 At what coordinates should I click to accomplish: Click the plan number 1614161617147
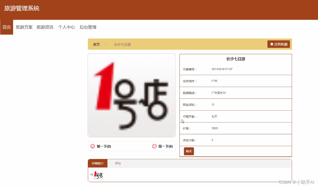tap(222, 69)
